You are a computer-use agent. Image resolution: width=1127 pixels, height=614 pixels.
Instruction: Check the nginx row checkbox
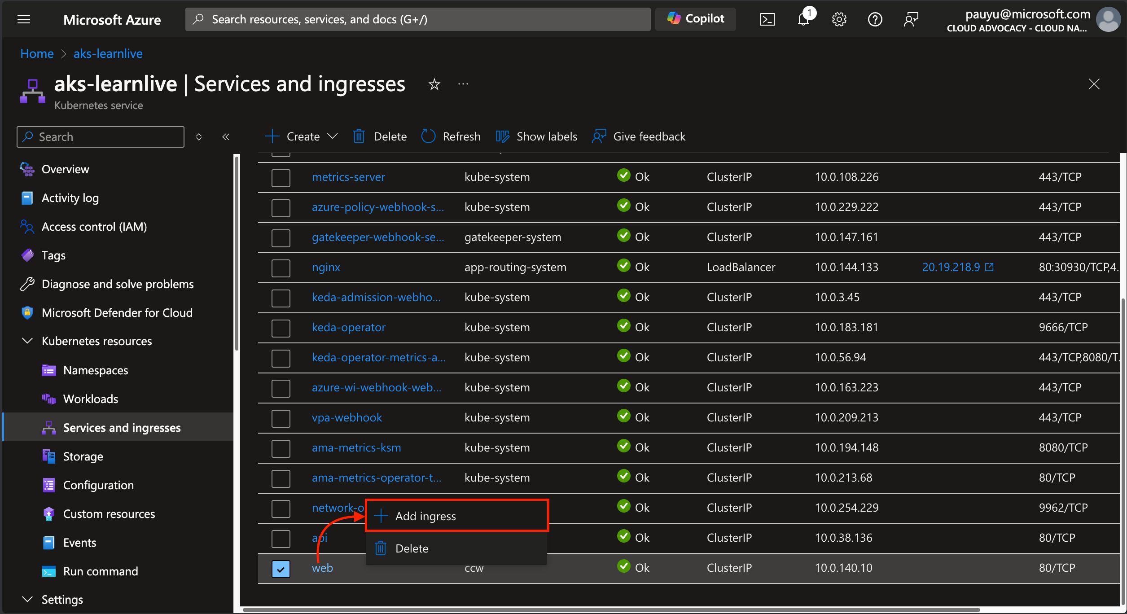281,268
